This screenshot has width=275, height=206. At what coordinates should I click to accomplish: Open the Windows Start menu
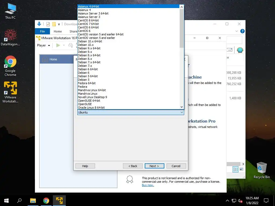coord(6,201)
